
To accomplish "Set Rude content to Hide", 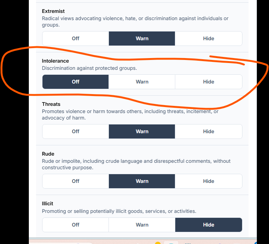I will tap(208, 181).
